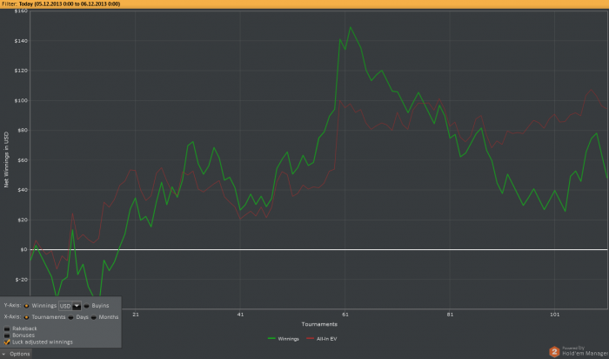This screenshot has width=609, height=359.
Task: Click the red All-In EV legend entry
Action: [322, 339]
